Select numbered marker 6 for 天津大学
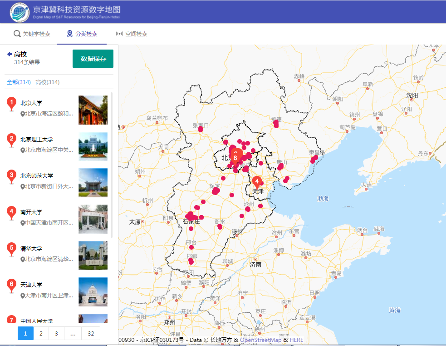 [x=11, y=286]
